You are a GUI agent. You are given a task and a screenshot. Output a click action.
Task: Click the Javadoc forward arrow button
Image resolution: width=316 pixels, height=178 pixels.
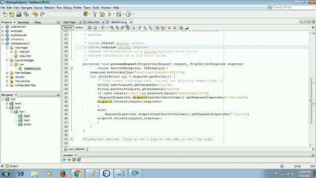[x=69, y=160]
